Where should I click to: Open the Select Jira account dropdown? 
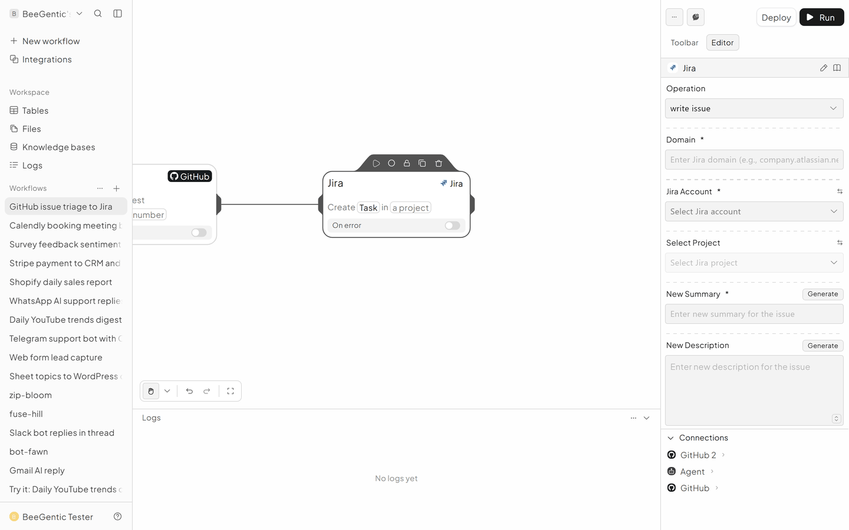pos(754,211)
